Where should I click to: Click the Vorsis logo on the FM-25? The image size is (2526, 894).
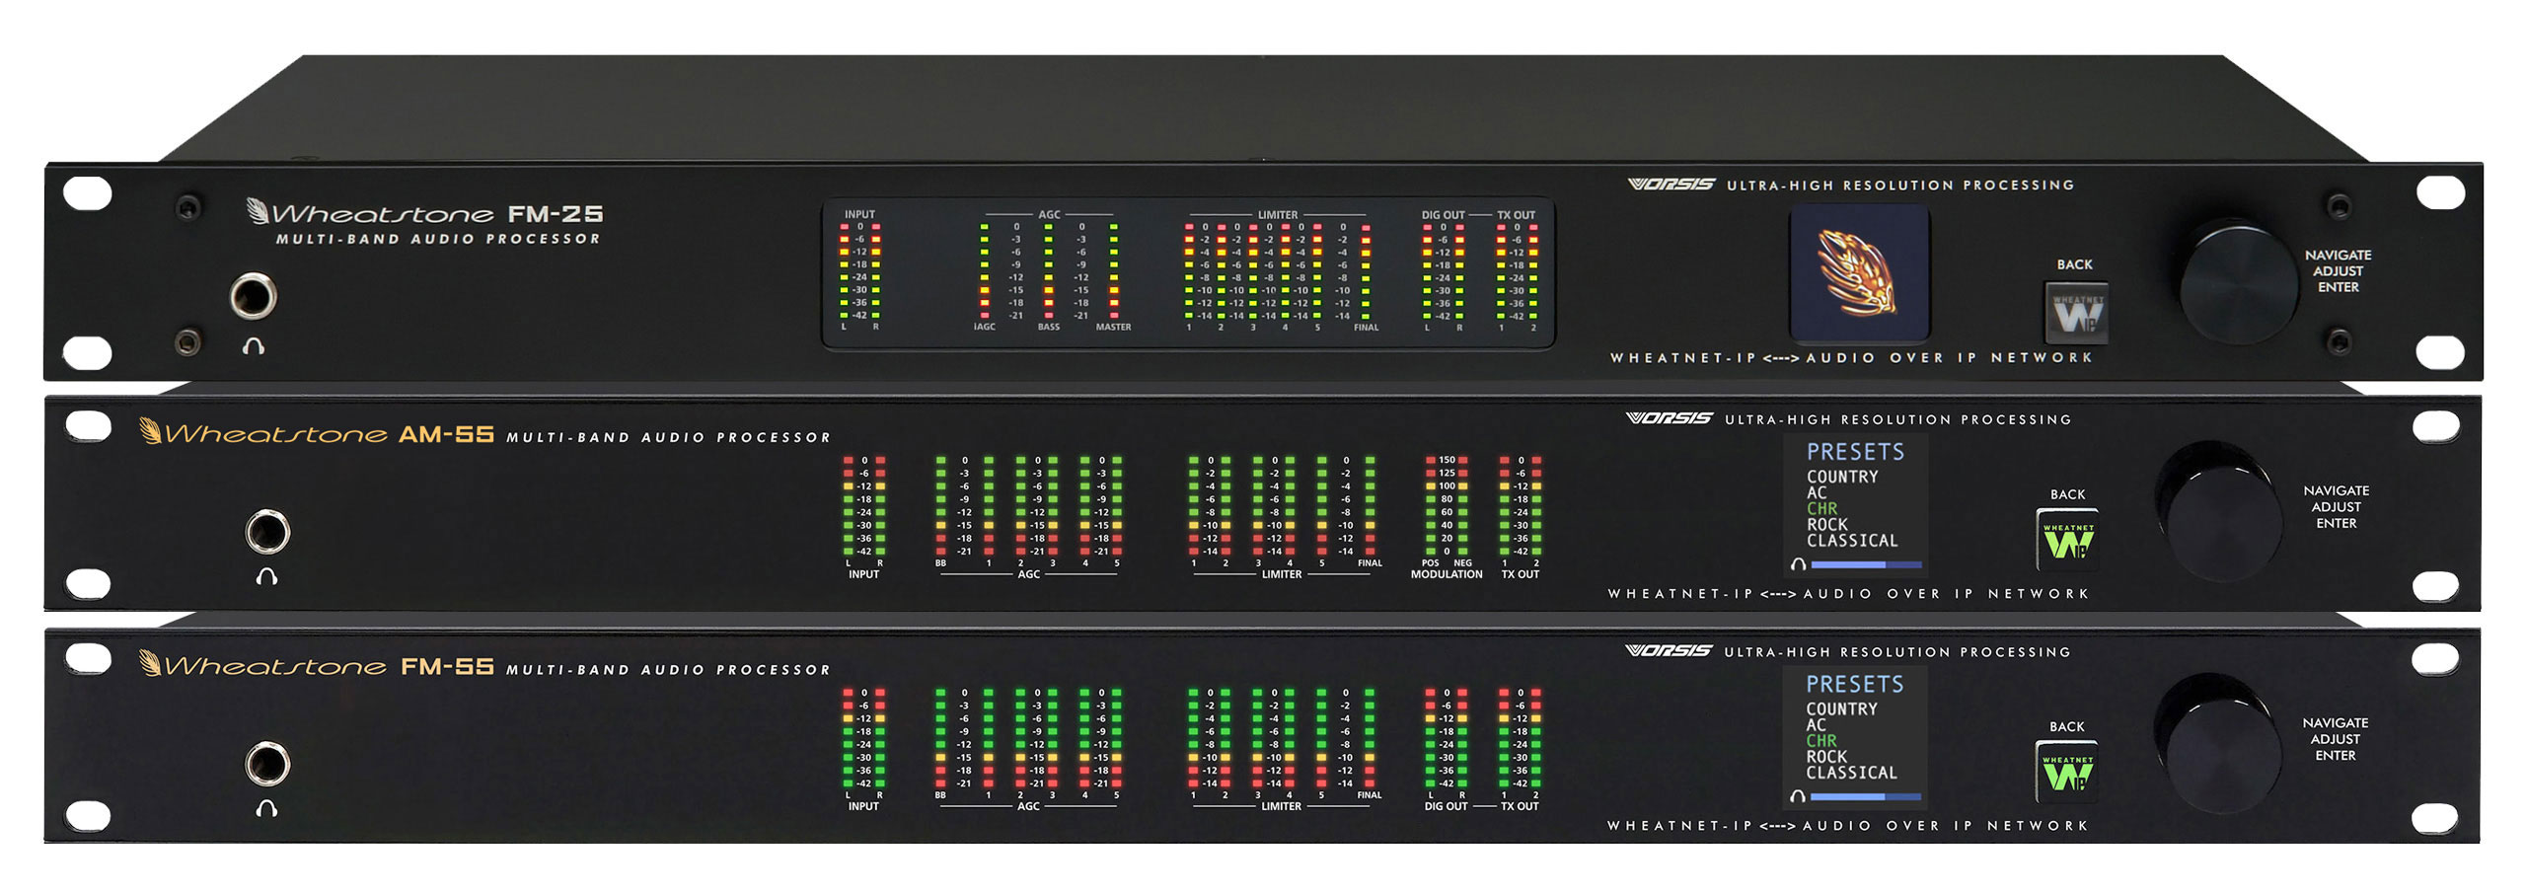1672,185
